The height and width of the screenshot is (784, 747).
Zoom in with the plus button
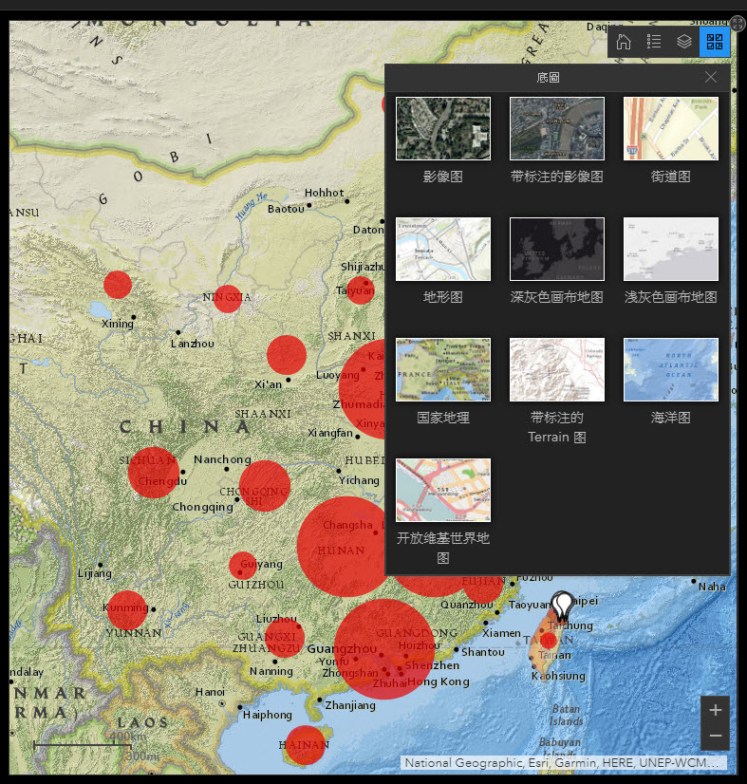pos(715,710)
